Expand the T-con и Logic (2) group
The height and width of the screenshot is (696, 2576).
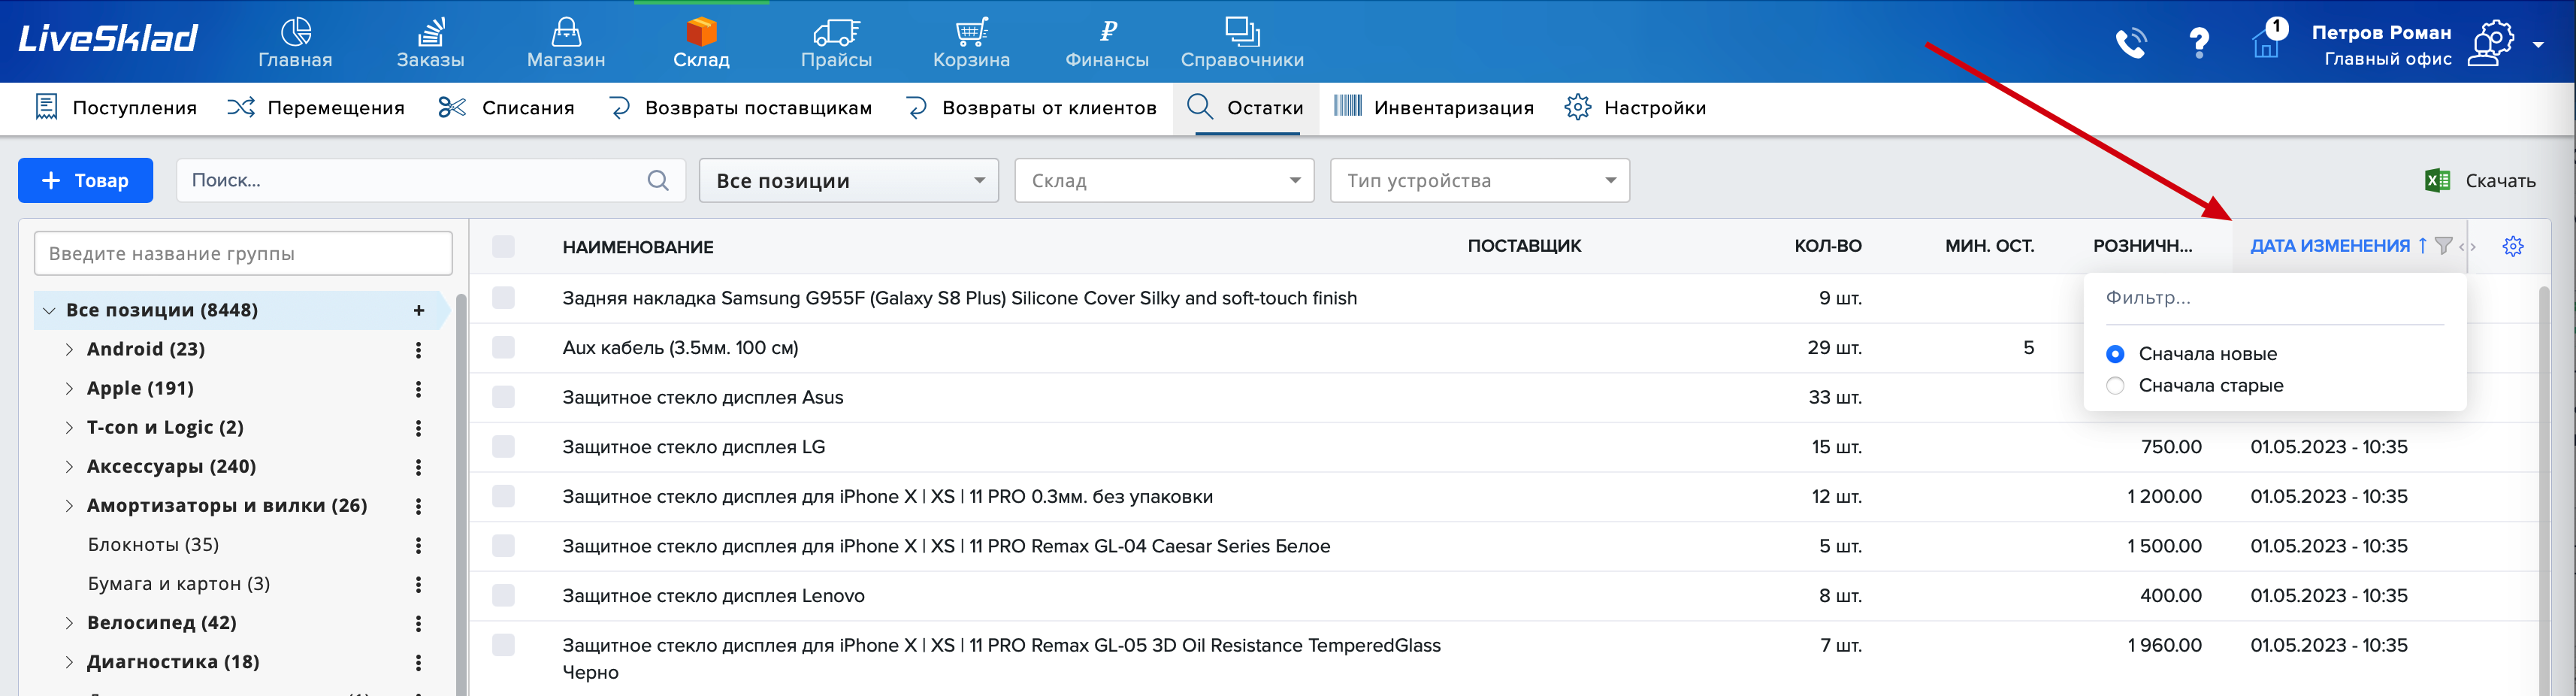click(x=69, y=427)
